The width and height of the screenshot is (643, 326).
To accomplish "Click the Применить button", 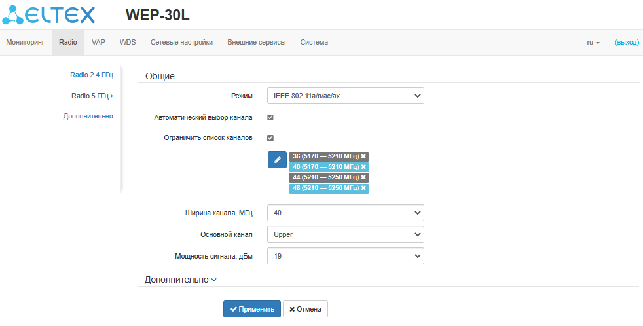I will point(251,309).
